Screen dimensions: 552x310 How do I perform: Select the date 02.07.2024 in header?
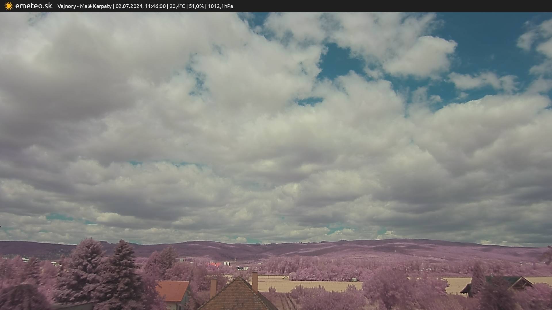[x=129, y=6]
